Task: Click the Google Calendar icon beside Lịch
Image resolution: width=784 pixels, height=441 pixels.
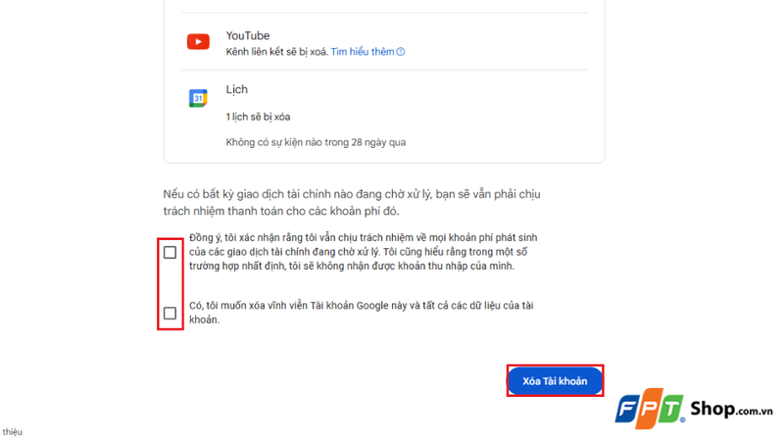Action: click(198, 98)
